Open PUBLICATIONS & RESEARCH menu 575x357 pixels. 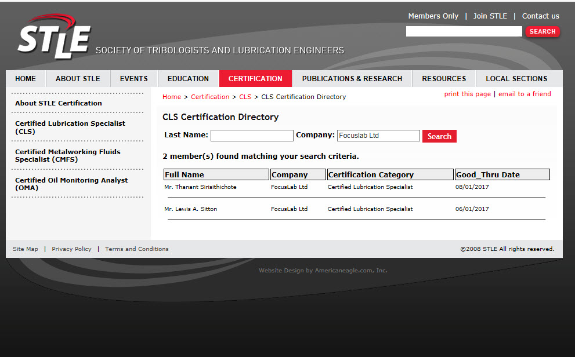pyautogui.click(x=352, y=79)
